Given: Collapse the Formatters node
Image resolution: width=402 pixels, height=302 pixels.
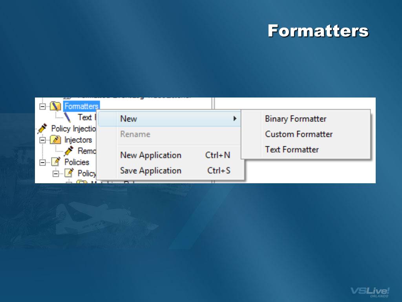Looking at the screenshot, I should coord(42,106).
